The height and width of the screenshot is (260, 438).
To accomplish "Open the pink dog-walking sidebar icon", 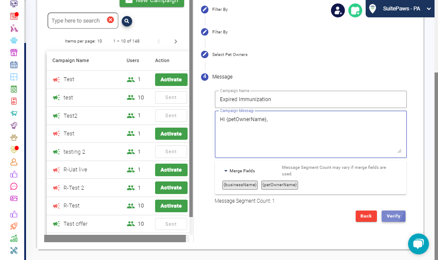I will pos(14,28).
